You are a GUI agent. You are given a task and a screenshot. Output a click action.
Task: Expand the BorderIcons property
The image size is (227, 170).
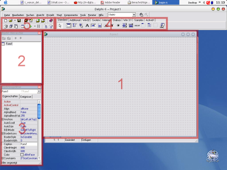tap(3, 133)
